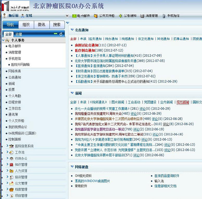Screen dimensions: 202x199
Task: Open 评论 link for 我院7名代表 news
Action: coord(166,124)
